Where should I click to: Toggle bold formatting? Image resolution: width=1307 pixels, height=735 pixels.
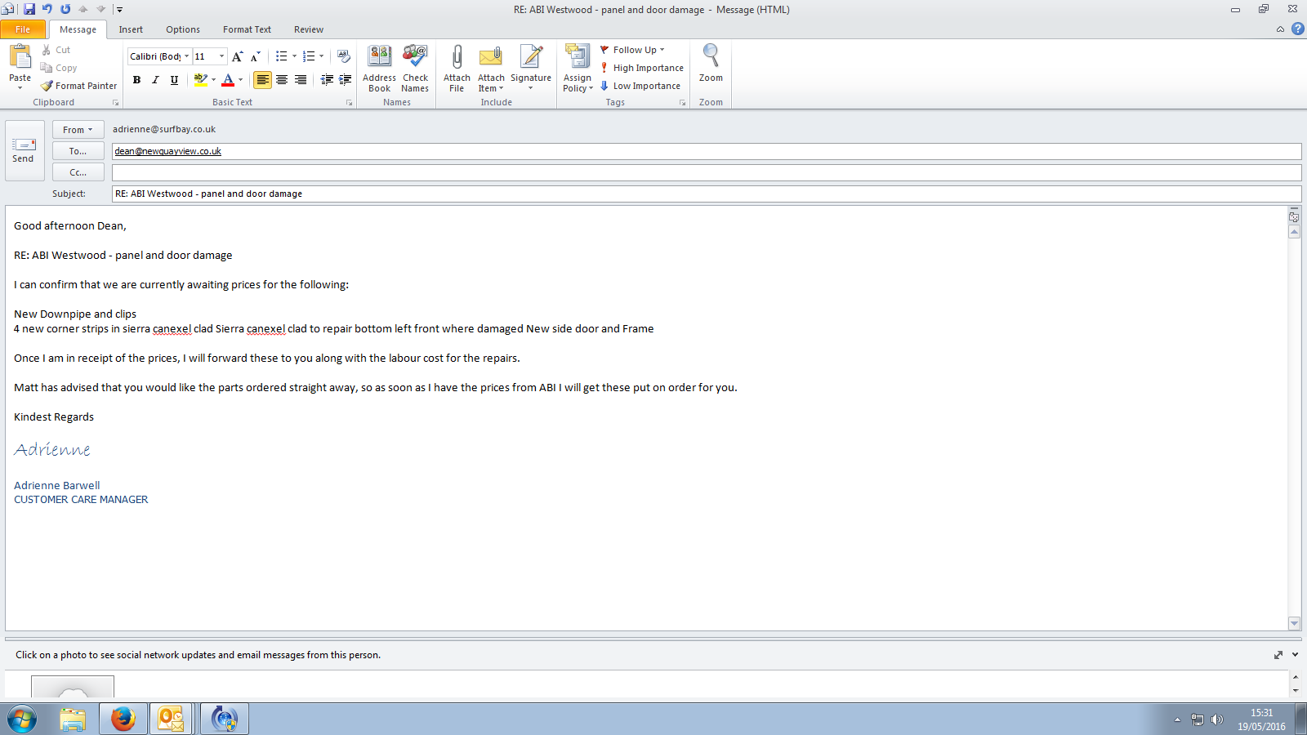point(136,80)
